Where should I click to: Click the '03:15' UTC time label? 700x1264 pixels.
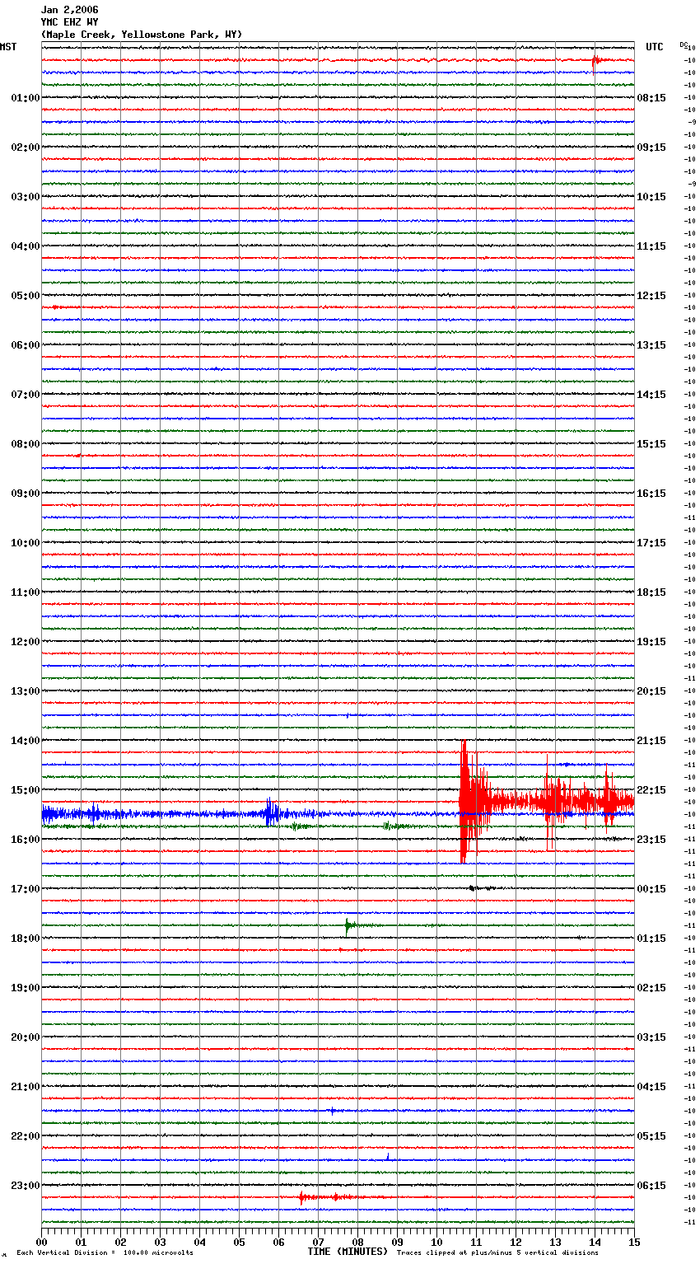click(x=651, y=1037)
